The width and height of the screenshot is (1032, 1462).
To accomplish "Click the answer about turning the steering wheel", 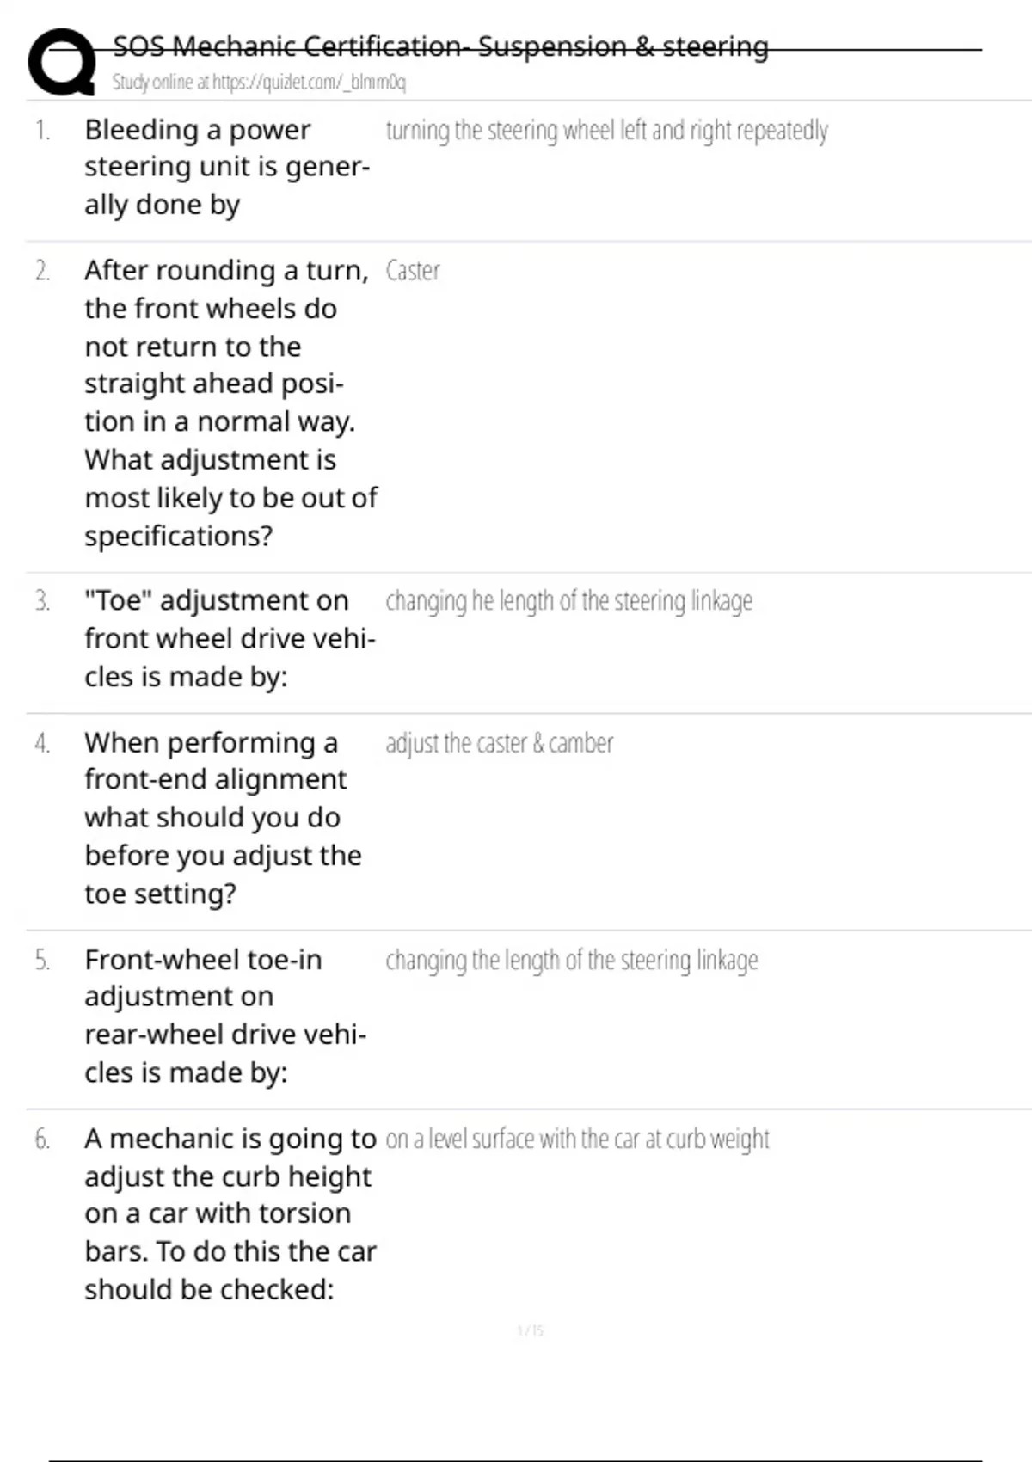I will point(606,131).
